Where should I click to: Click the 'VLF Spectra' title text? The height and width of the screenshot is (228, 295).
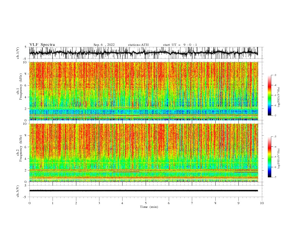42,45
